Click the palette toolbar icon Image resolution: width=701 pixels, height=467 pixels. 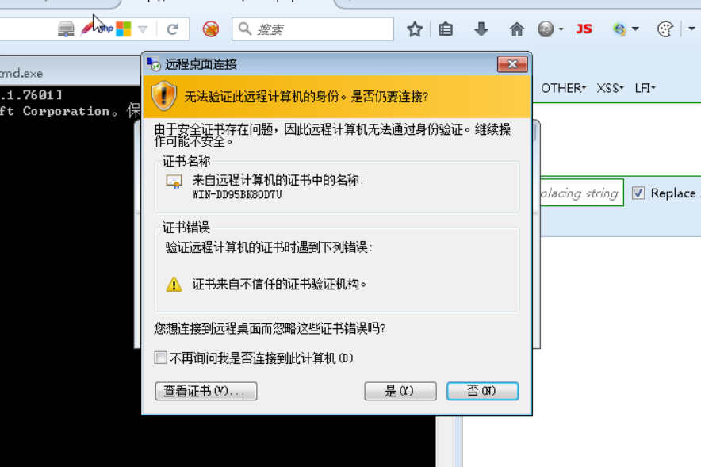pos(665,29)
